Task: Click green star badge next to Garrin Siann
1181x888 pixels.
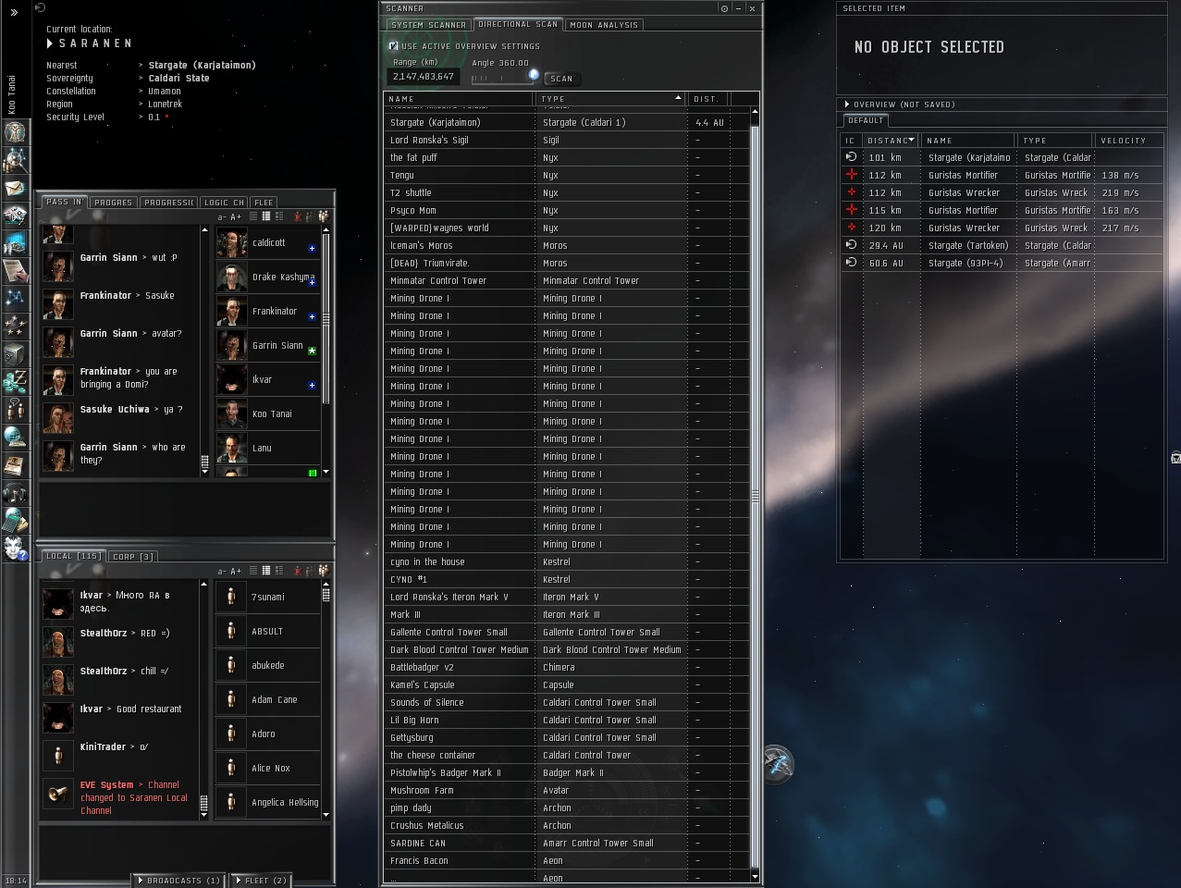Action: [312, 351]
